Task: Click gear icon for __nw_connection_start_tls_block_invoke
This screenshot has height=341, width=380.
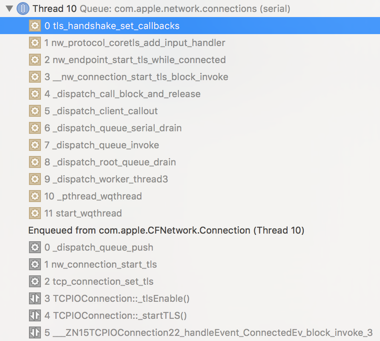Action: point(35,77)
